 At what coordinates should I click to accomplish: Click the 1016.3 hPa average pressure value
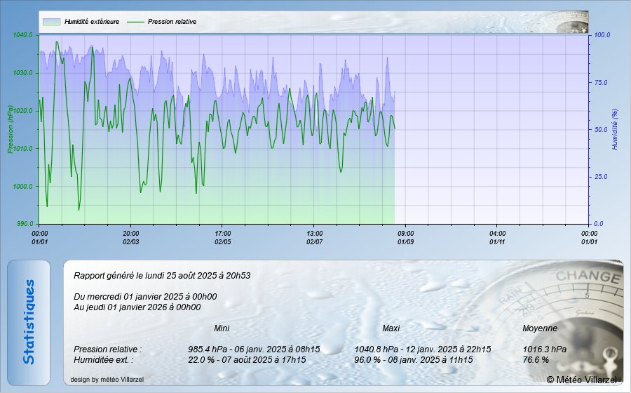(x=544, y=349)
